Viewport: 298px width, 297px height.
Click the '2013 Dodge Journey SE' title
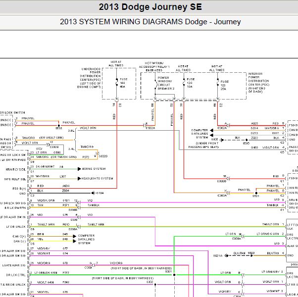[x=150, y=7]
